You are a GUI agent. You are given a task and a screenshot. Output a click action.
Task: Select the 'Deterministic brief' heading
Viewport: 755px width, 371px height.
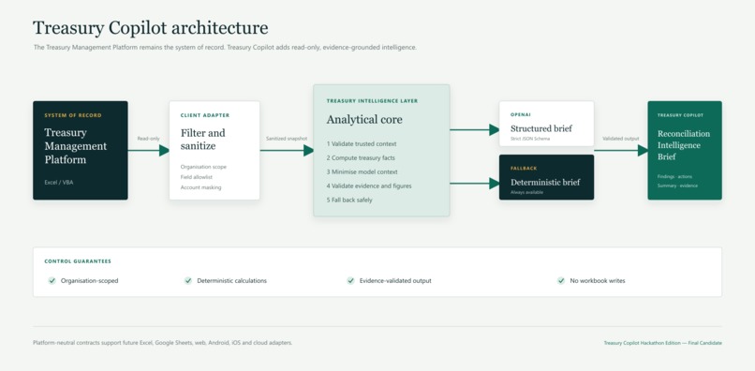(545, 182)
